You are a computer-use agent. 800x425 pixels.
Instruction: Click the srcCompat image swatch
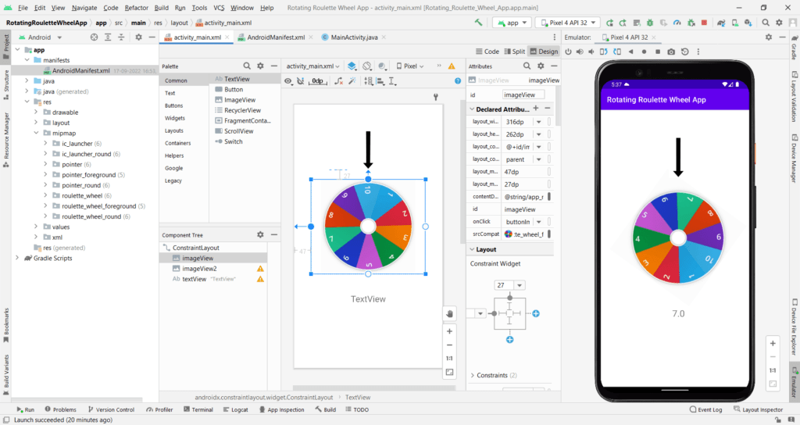tap(508, 234)
